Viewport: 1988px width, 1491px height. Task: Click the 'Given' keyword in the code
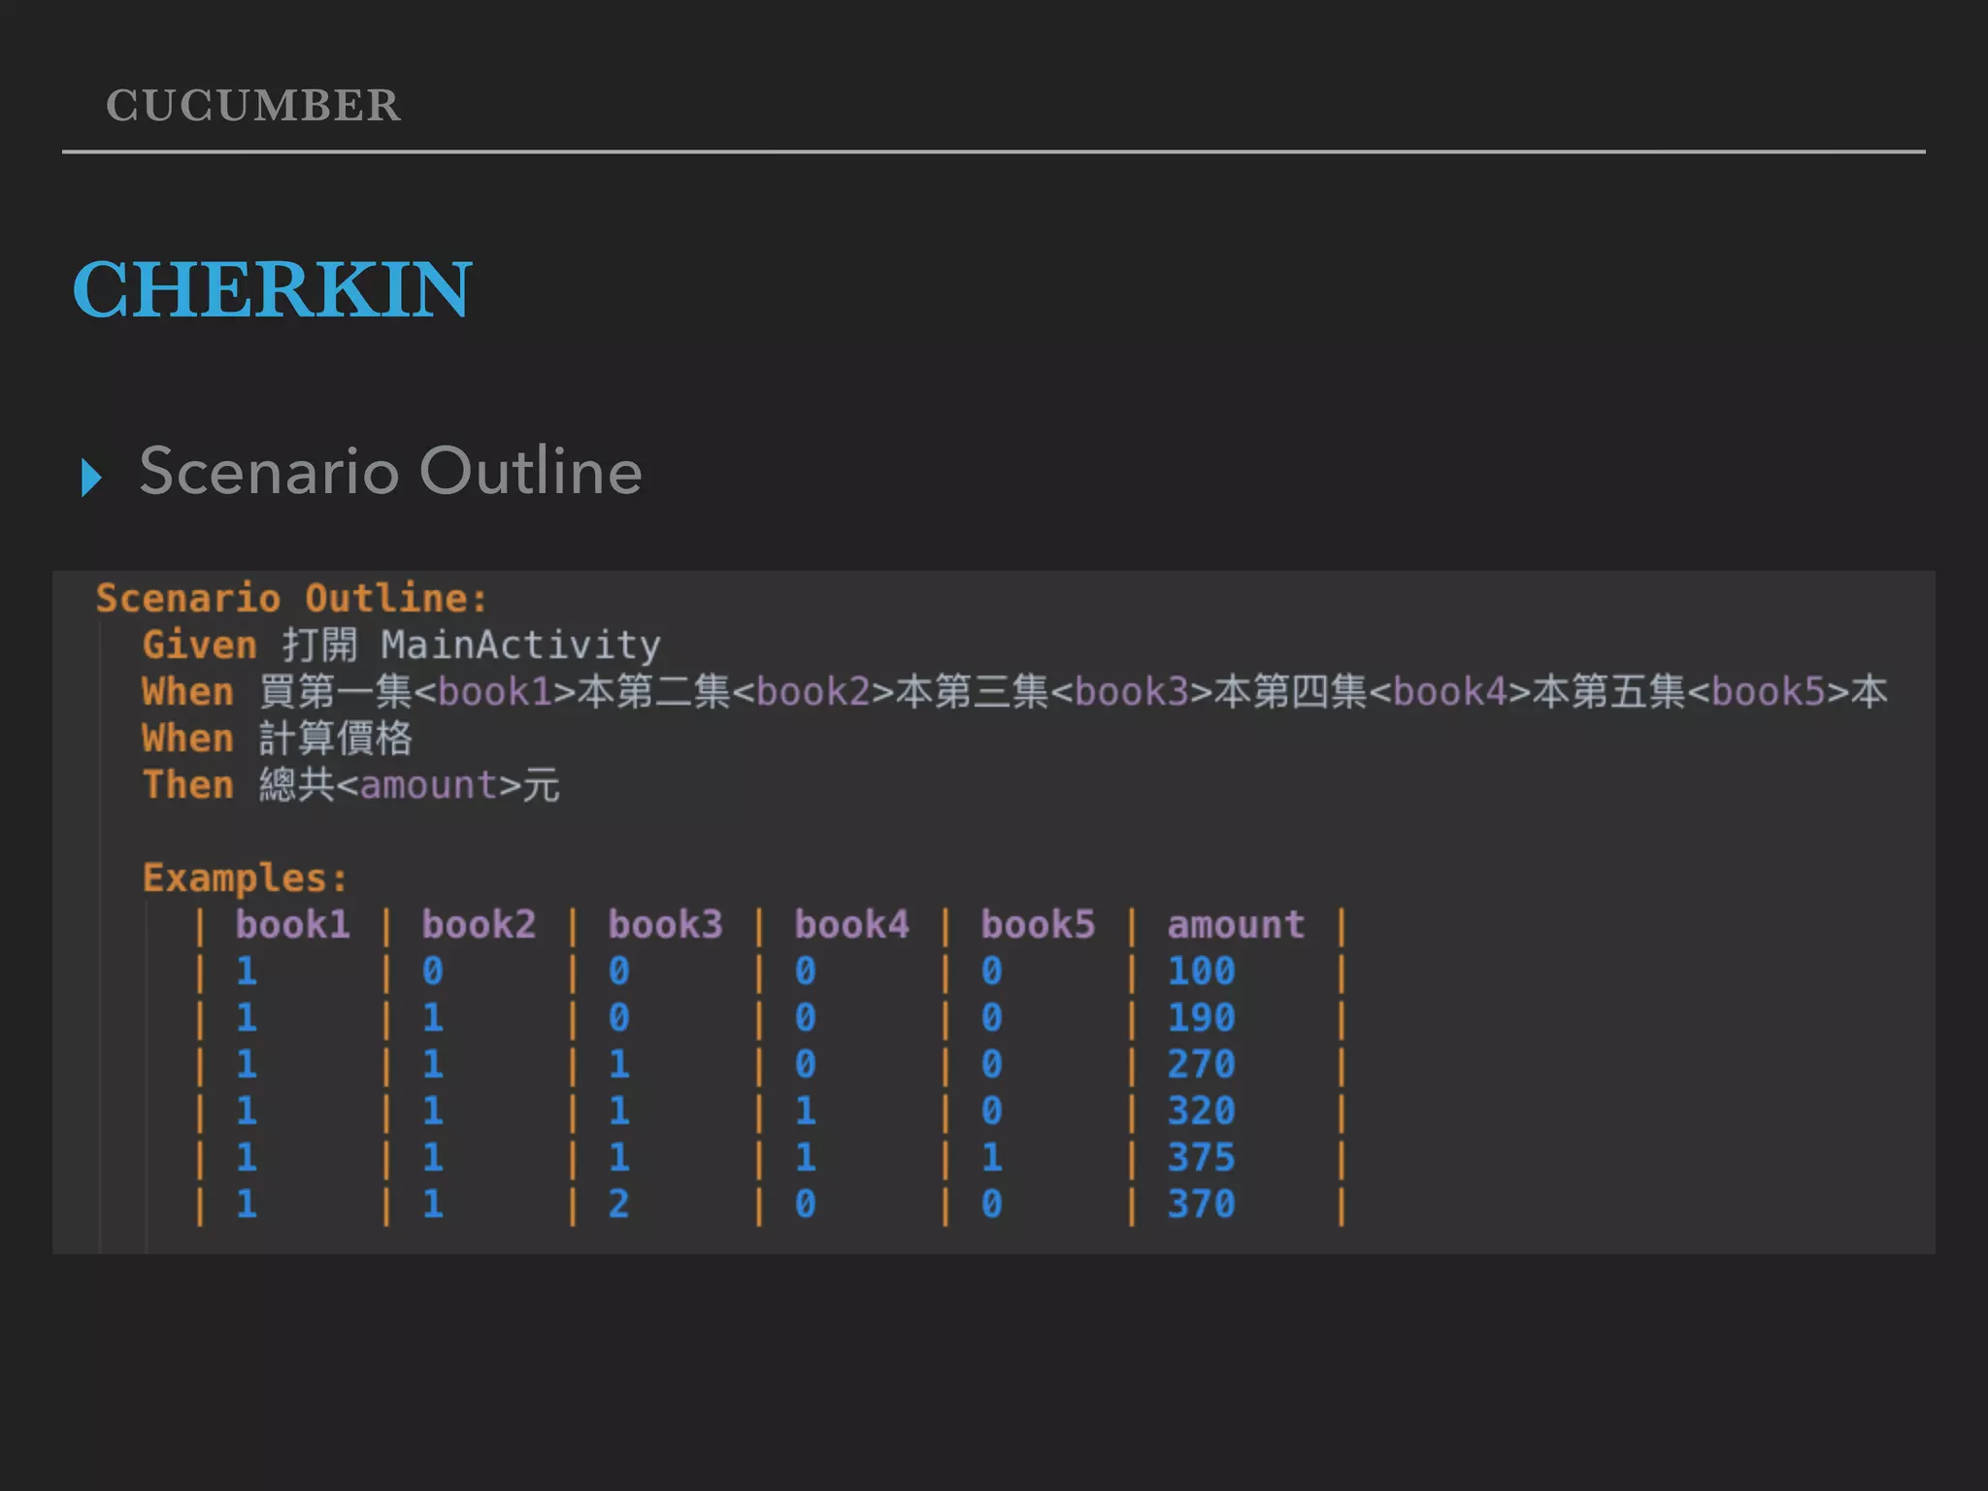tap(199, 646)
